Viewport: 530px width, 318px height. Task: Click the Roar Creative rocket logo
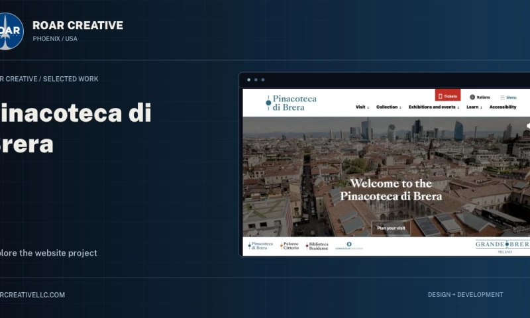(11, 31)
